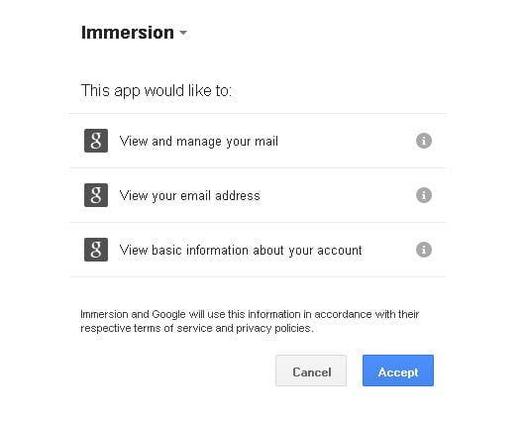
Task: Show info for basic account information permission
Action: 424,250
